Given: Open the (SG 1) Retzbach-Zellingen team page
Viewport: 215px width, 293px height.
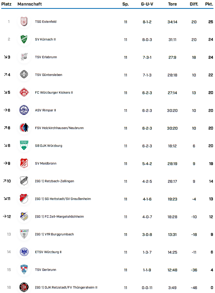Looking at the screenshot, I should [x=55, y=181].
